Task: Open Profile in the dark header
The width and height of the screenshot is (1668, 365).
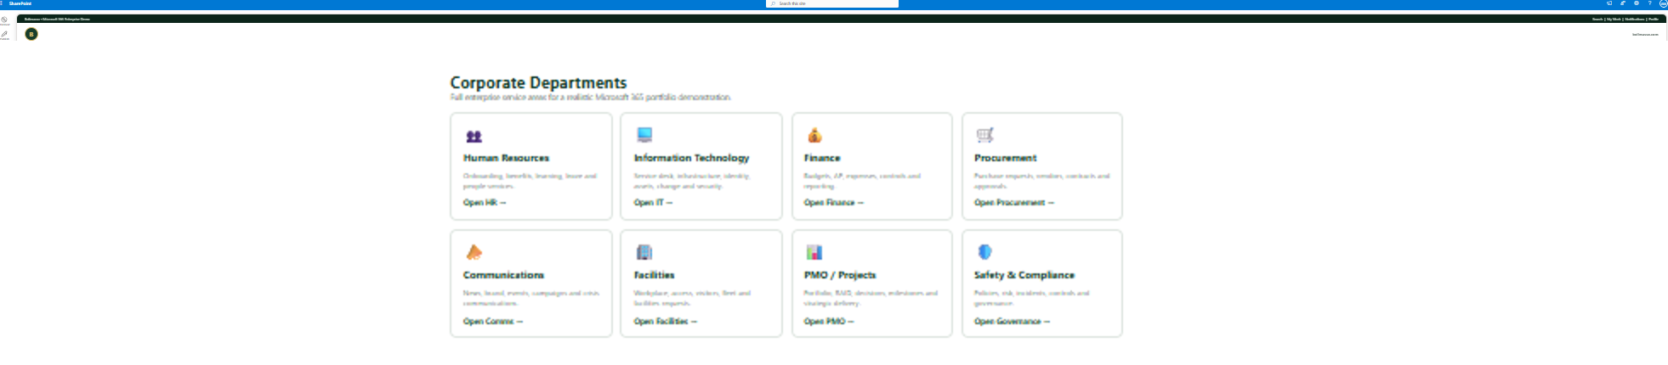Action: pyautogui.click(x=1654, y=19)
